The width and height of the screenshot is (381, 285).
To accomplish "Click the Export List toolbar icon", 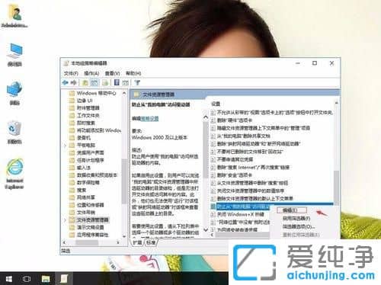I will pos(105,82).
